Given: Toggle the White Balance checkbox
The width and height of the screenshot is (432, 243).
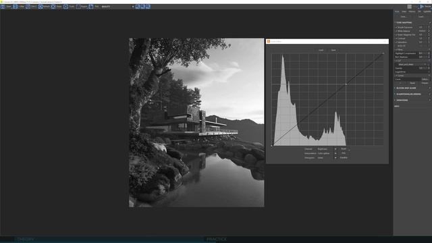Looking at the screenshot, I should [x=396, y=31].
